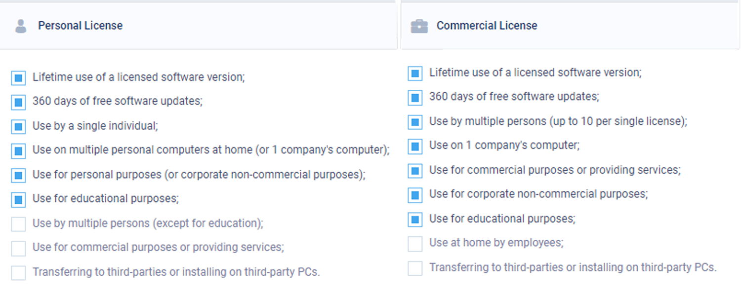741x296 pixels.
Task: Toggle 'Use for corporate non-commercial purposes' checkbox
Action: tap(415, 195)
